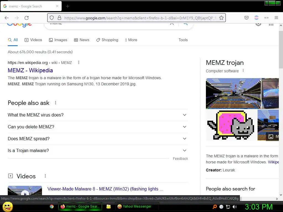Screen dimensions: 283x212
Task: Open the laptop photo thumbnail
Action: [270, 93]
